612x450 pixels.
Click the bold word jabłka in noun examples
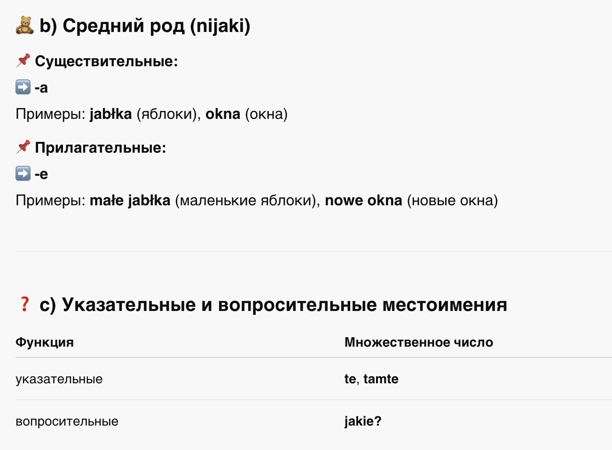(x=111, y=114)
